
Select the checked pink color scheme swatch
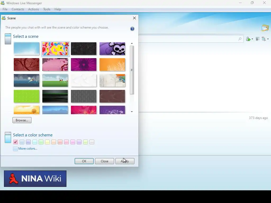coord(16,142)
